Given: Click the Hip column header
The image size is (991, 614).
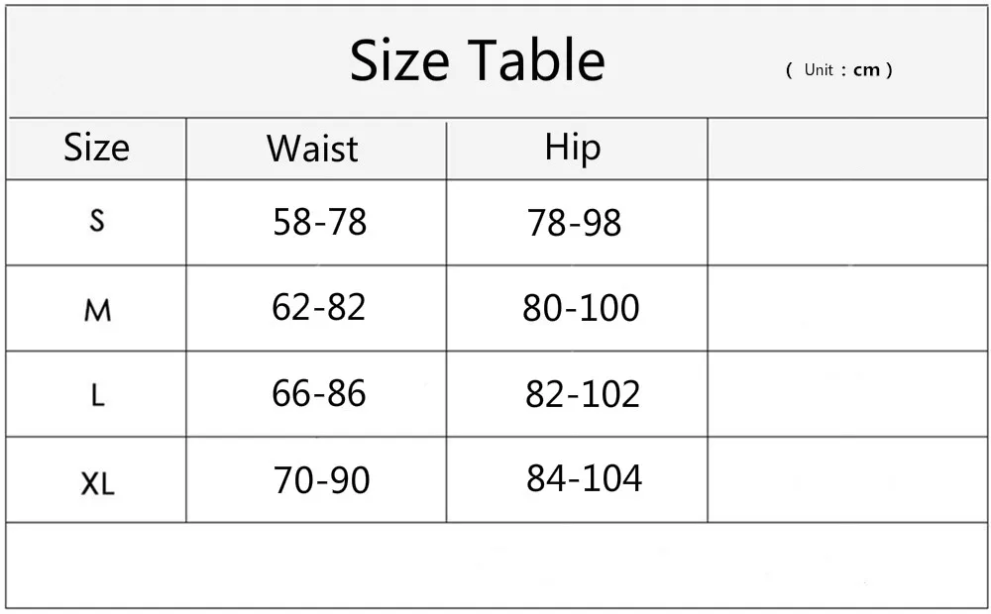Looking at the screenshot, I should tap(573, 150).
